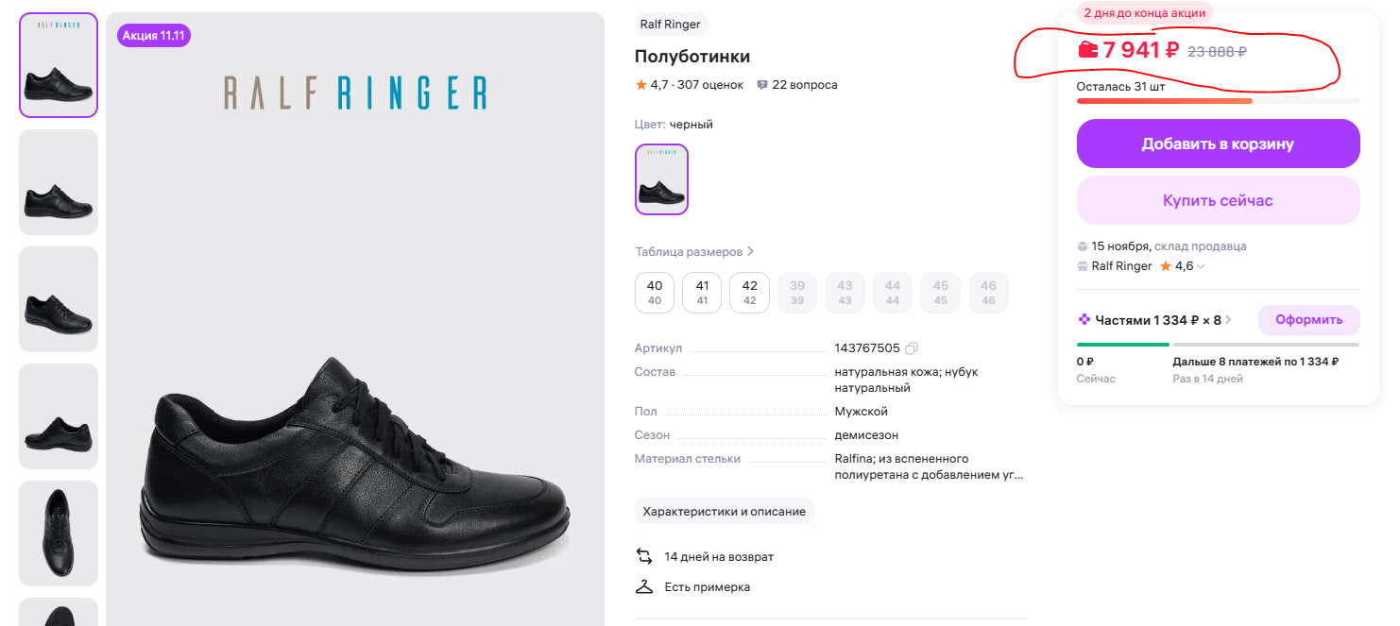Click the purple installments icon near Частями
The image size is (1400, 626).
pos(1084,320)
